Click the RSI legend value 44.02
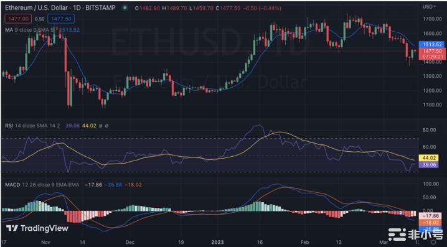The image size is (447, 247). (89, 125)
